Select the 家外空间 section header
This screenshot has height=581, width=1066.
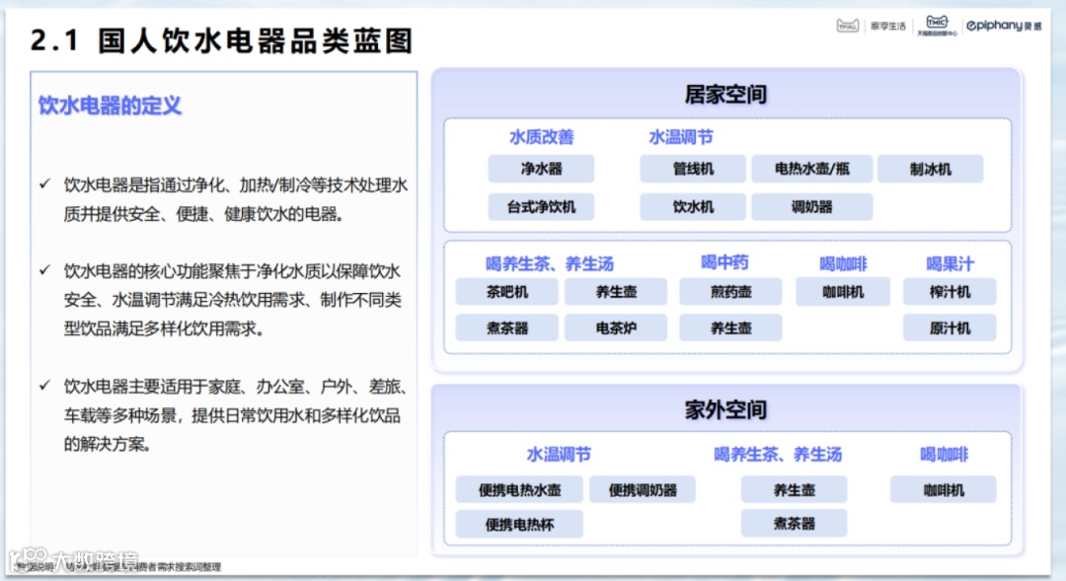click(x=726, y=409)
